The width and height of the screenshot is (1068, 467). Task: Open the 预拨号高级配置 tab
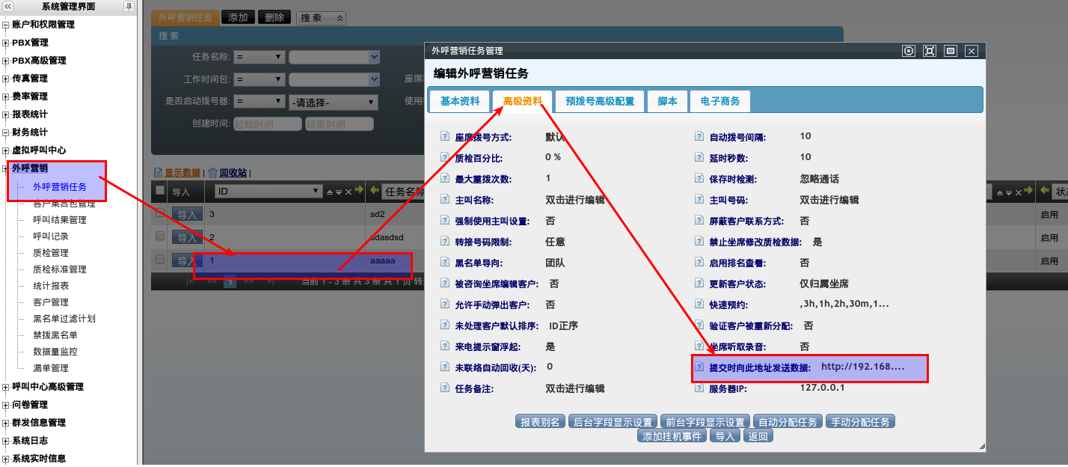[x=600, y=101]
